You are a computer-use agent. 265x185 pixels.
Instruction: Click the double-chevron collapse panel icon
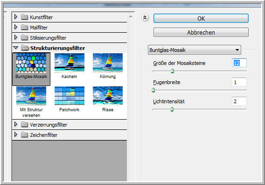[x=145, y=18]
